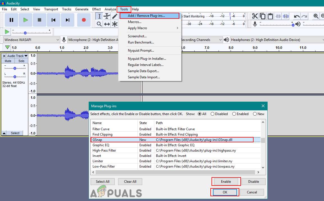Image resolution: width=324 pixels, height=201 pixels.
Task: Start playback with the Play button
Action: point(26,20)
